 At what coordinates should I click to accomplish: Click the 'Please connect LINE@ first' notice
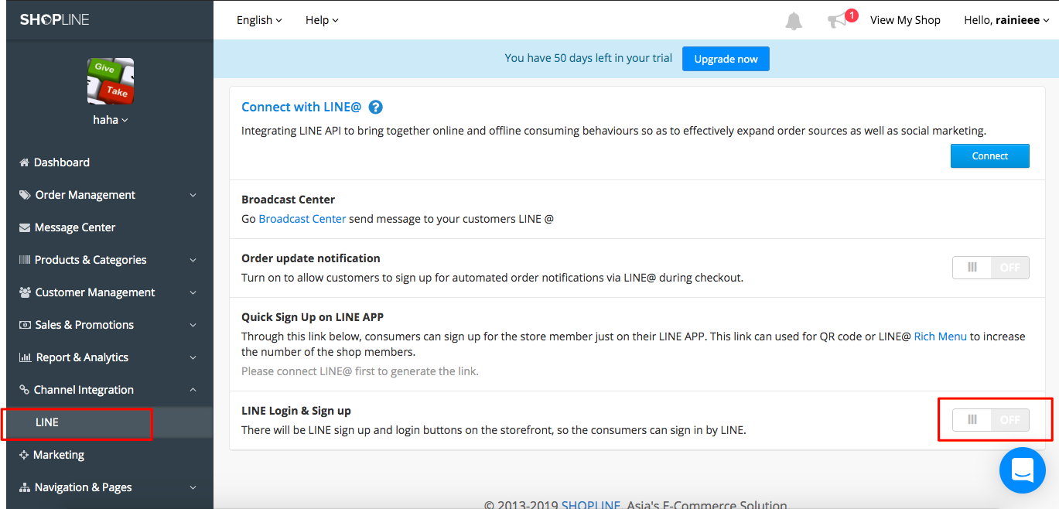tap(360, 371)
